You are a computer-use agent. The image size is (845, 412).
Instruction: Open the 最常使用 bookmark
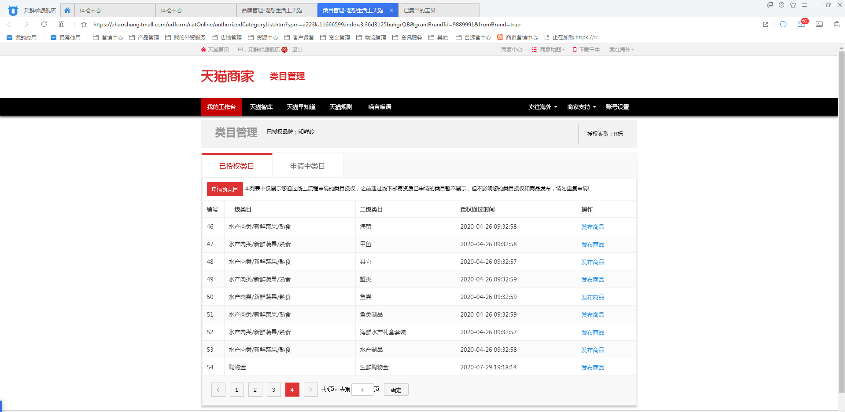[65, 37]
